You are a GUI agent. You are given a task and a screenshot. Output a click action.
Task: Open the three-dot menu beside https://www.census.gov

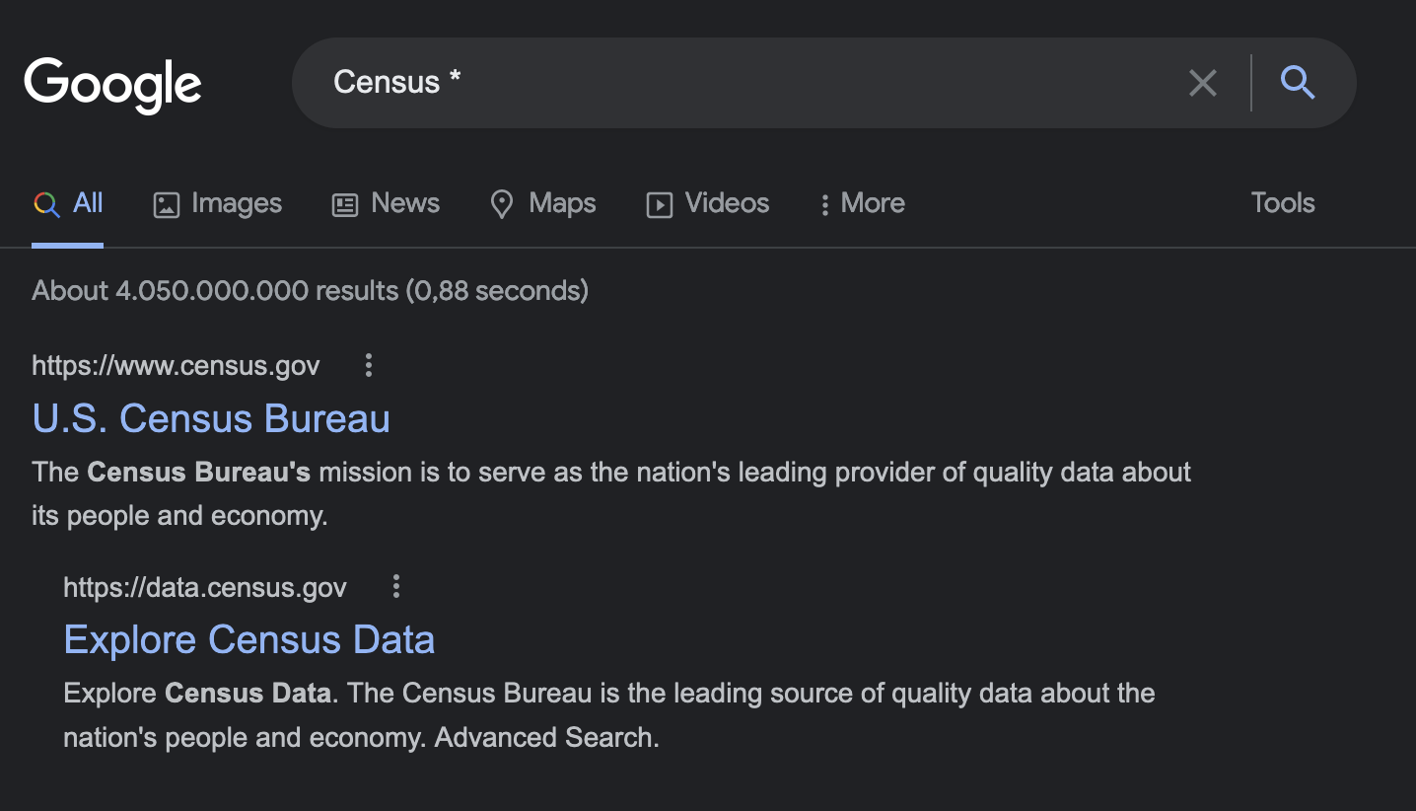pos(368,365)
